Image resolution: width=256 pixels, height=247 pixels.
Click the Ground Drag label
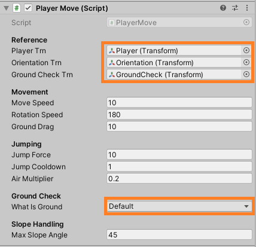click(x=33, y=127)
